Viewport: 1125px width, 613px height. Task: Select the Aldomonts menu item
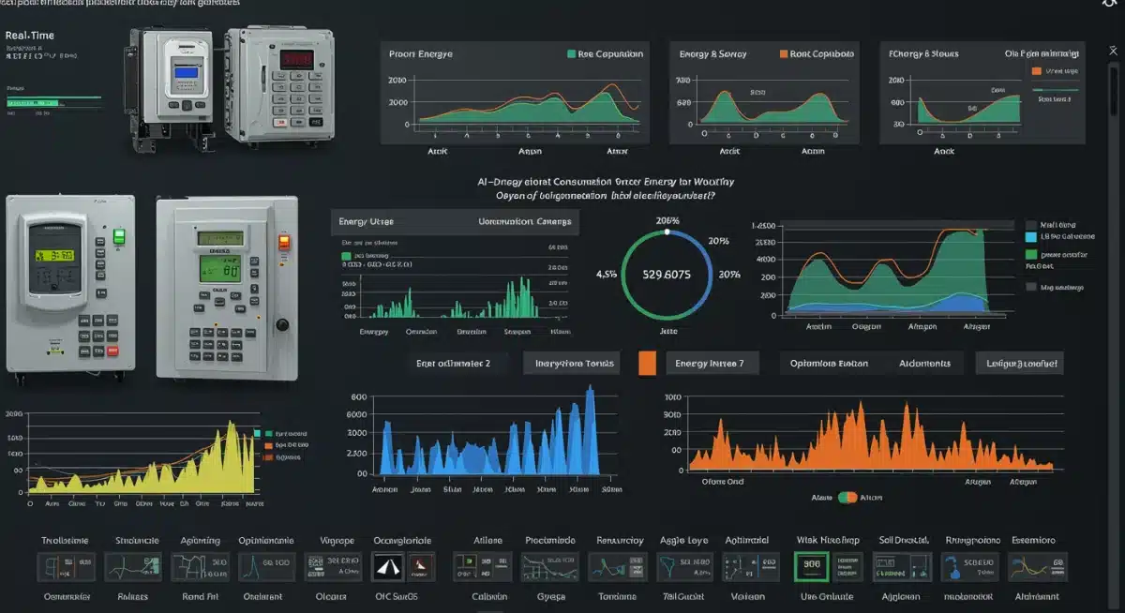click(923, 364)
